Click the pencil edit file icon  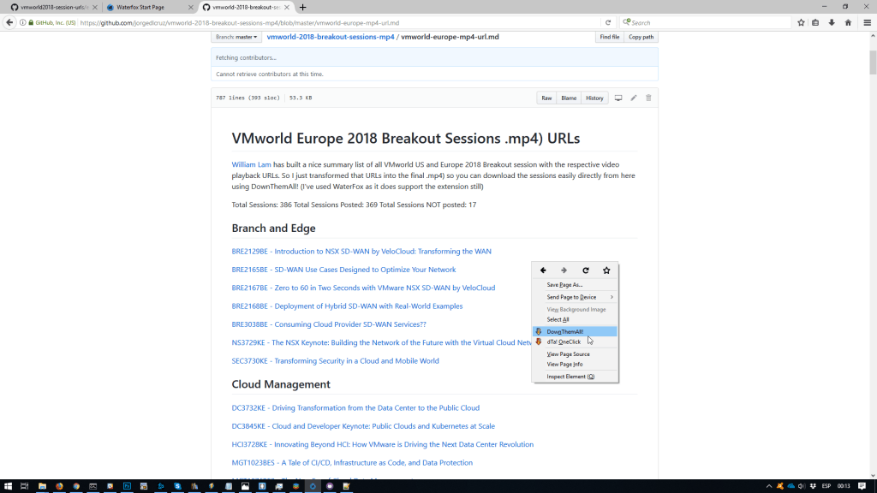pyautogui.click(x=634, y=98)
